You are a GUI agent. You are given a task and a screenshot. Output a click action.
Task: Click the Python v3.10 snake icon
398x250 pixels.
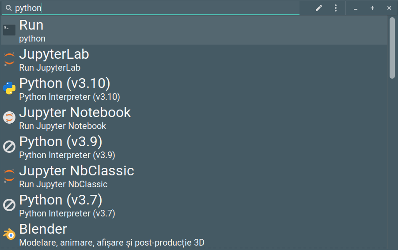(9, 88)
